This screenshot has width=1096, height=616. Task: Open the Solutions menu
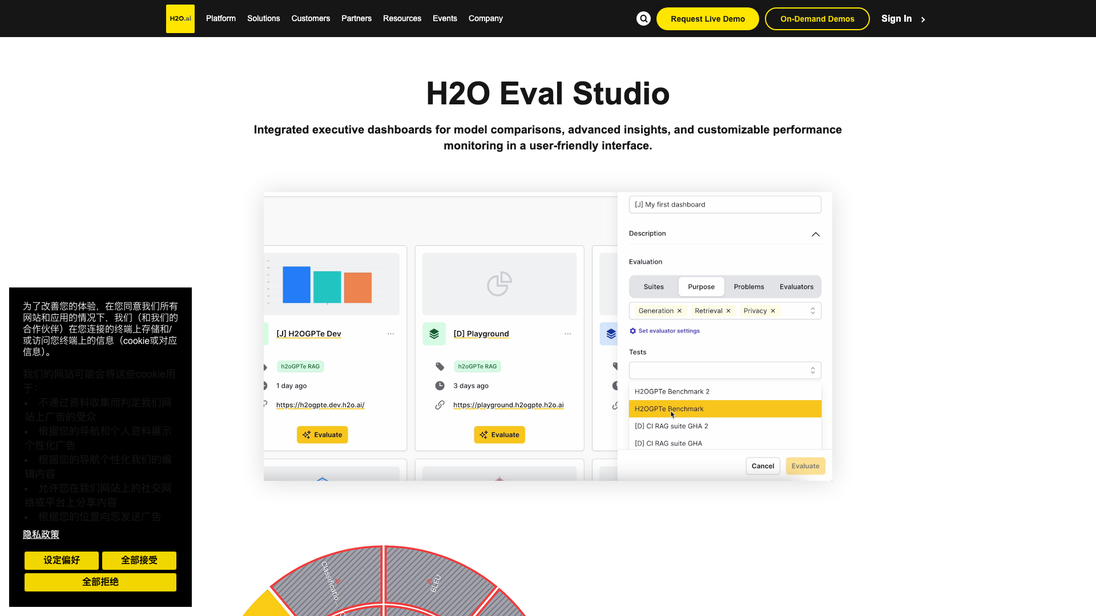coord(264,18)
